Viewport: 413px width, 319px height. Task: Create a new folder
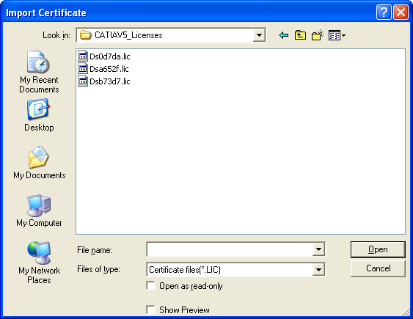pos(318,35)
